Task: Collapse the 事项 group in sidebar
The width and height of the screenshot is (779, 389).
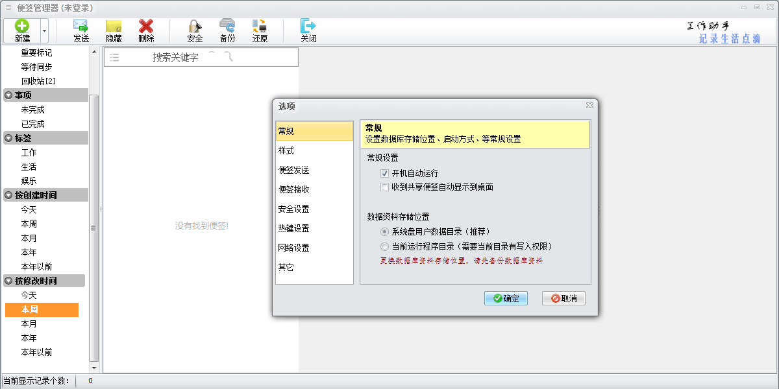Action: click(8, 95)
